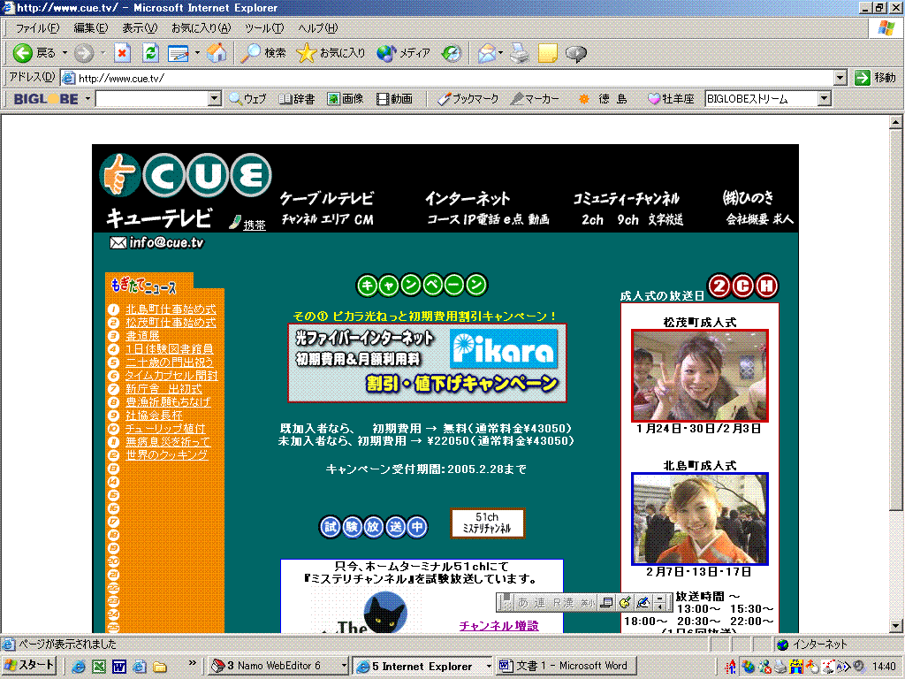Toggle the IME 連 conversion mode
905x679 pixels.
click(540, 602)
